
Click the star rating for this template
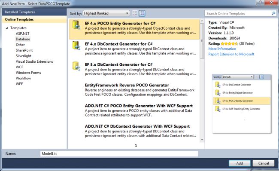click(229, 44)
